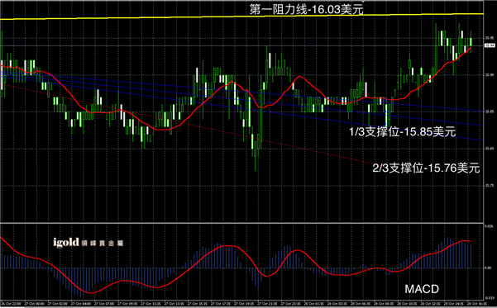Click the MACD 0.00 zero level label

pyautogui.click(x=489, y=268)
